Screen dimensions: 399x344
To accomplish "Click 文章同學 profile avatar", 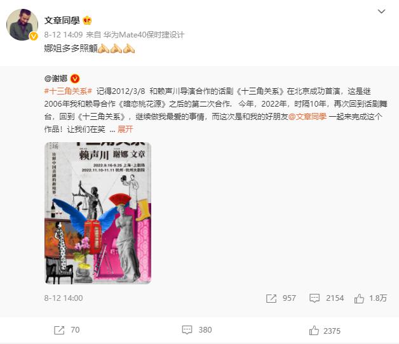I will click(x=22, y=25).
